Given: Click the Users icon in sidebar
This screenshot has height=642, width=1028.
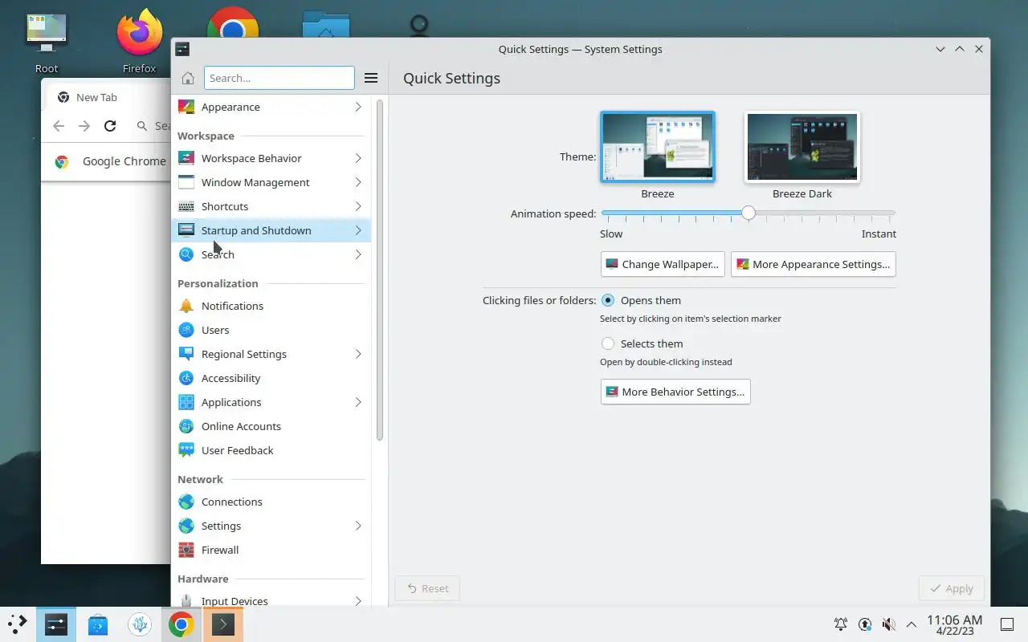Looking at the screenshot, I should tap(186, 330).
